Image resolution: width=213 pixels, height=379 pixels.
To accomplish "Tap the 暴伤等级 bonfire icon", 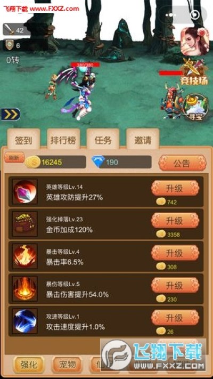I will click(25, 288).
